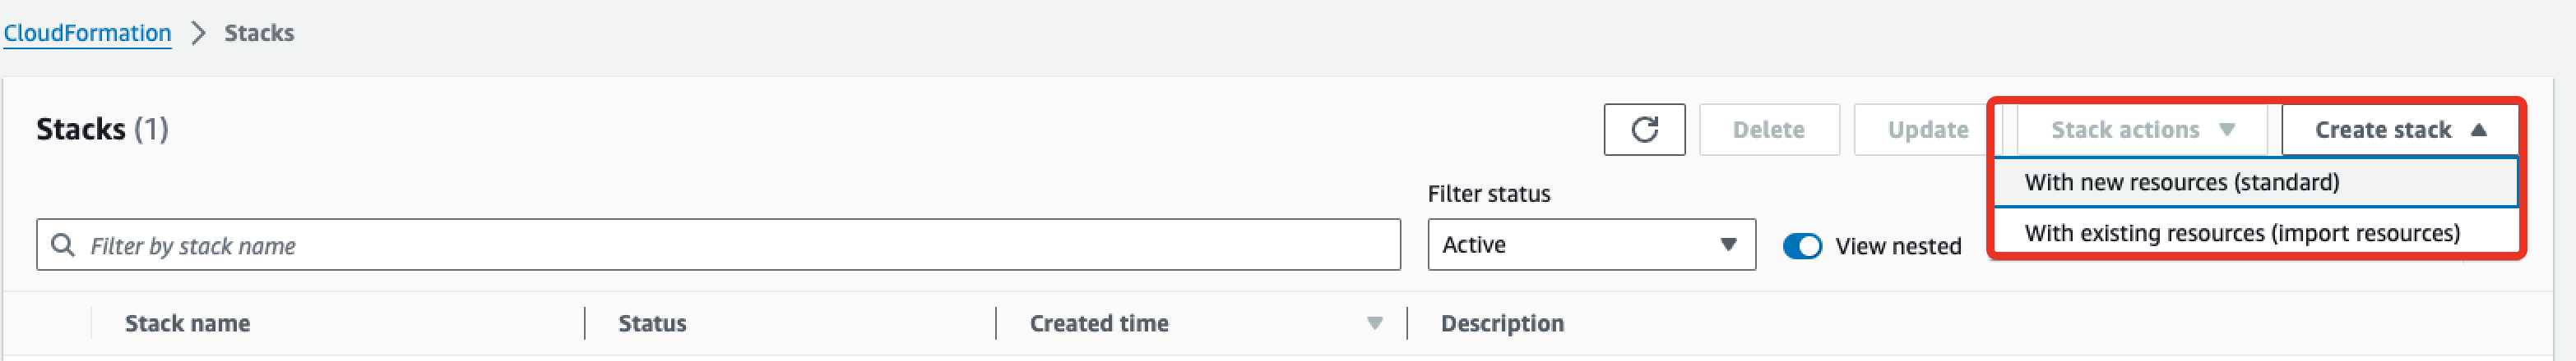Click the breadcrumb chevron separator
The height and width of the screenshot is (361, 2576).
pos(198,33)
